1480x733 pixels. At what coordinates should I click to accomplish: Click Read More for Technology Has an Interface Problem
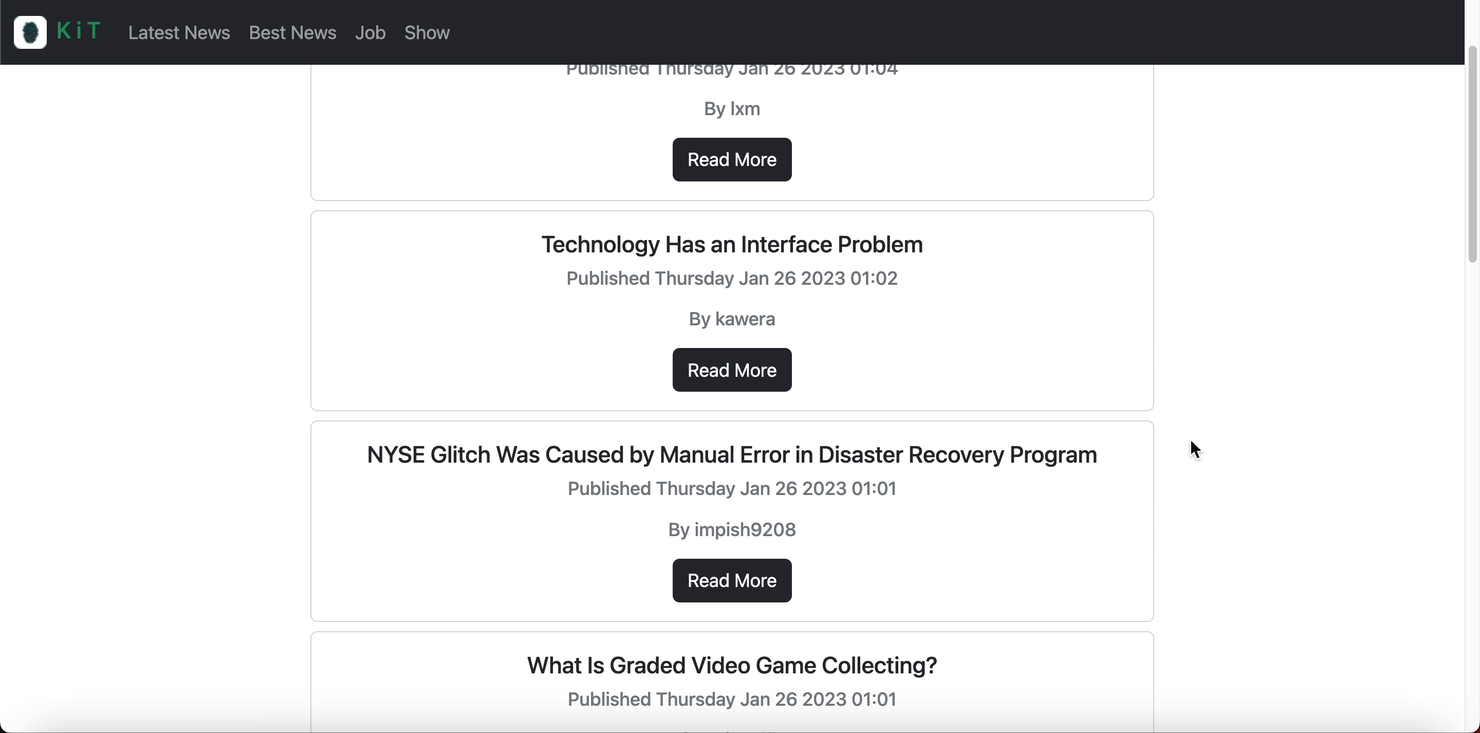click(x=731, y=370)
